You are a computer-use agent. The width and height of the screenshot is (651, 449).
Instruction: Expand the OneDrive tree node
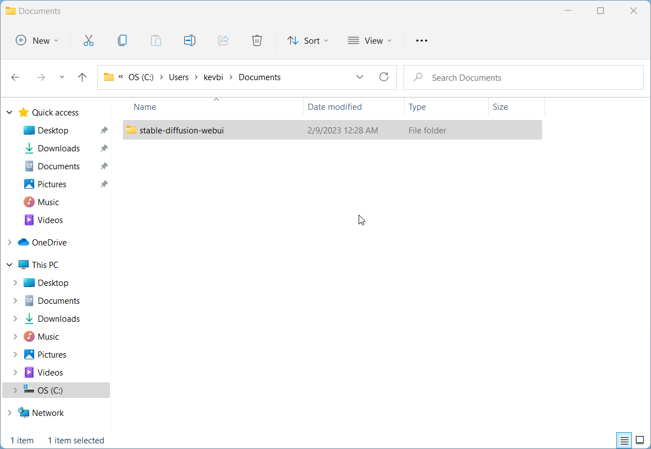10,243
